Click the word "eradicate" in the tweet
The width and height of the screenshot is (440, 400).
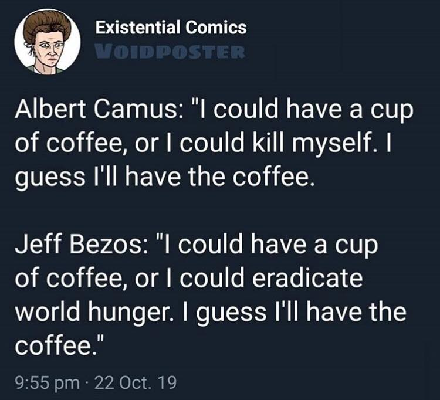(307, 279)
